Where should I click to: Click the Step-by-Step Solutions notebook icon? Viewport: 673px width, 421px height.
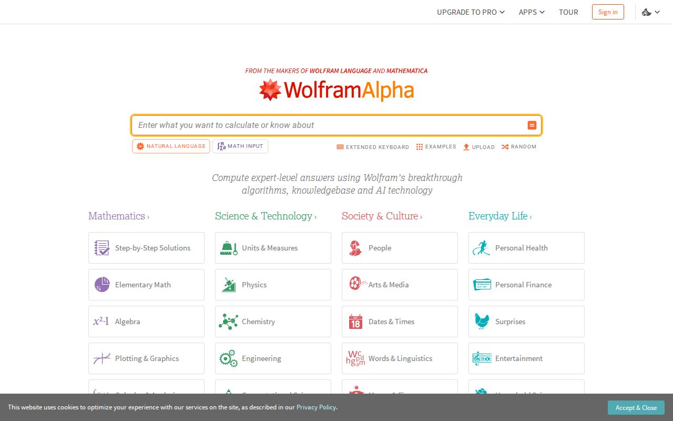click(101, 247)
